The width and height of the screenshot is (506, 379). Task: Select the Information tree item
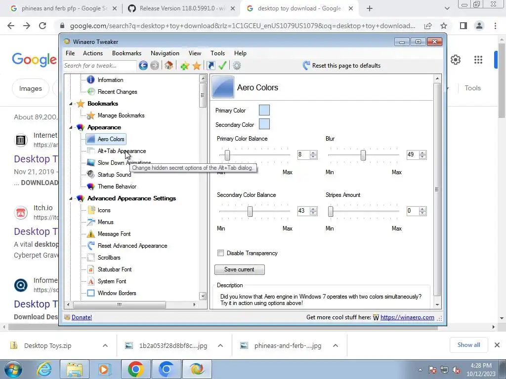point(110,80)
